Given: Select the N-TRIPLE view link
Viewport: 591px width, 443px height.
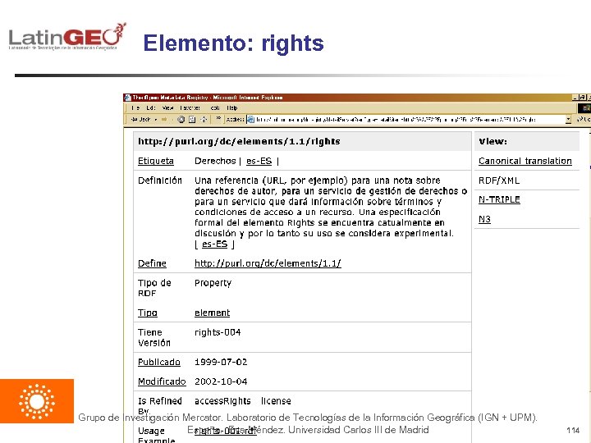Looking at the screenshot, I should click(499, 199).
